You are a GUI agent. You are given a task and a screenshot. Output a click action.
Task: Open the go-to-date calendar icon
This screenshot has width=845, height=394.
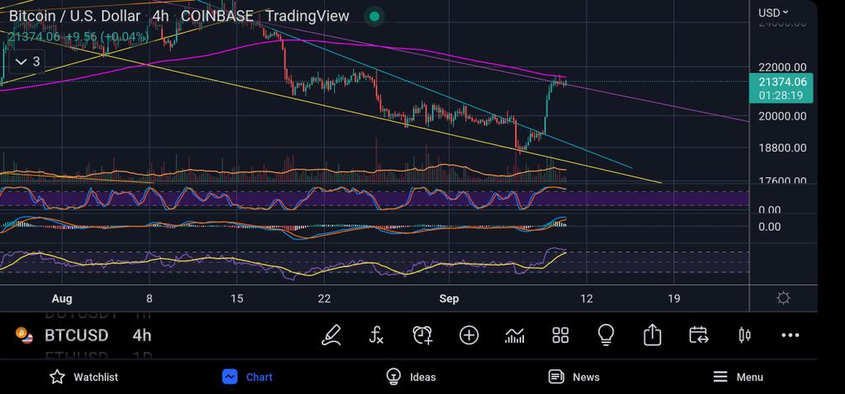pos(698,335)
